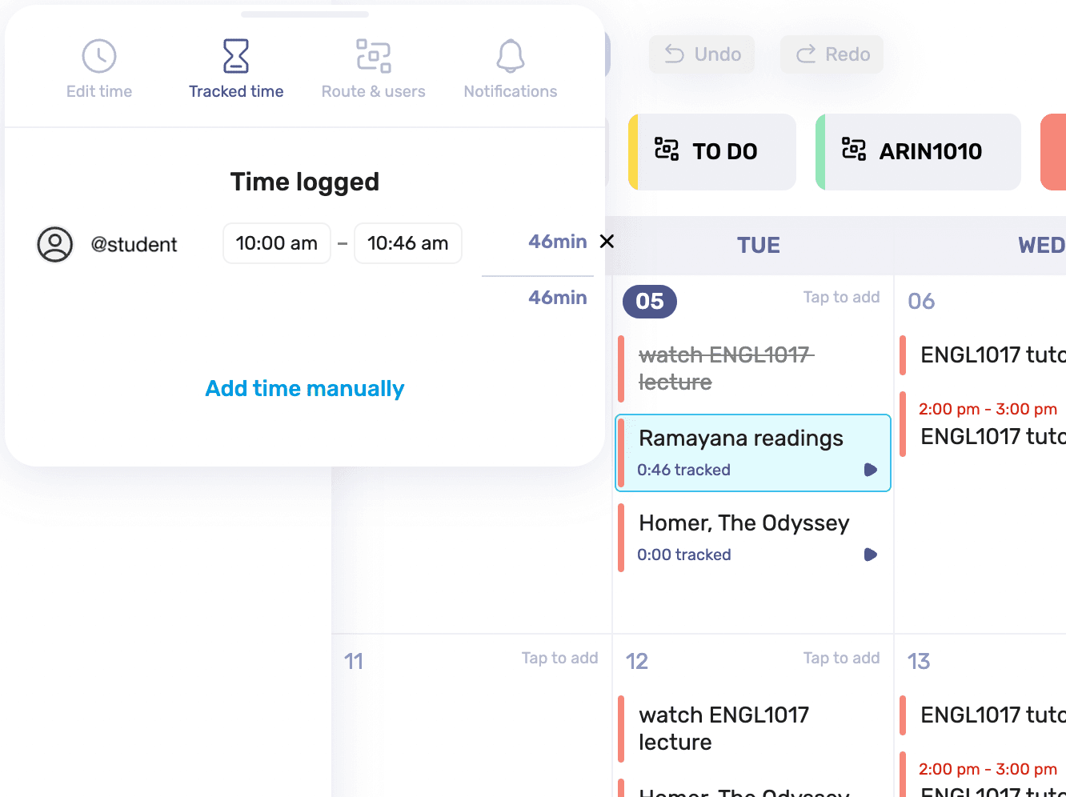This screenshot has height=797, width=1066.
Task: Click the Redo button
Action: click(832, 54)
